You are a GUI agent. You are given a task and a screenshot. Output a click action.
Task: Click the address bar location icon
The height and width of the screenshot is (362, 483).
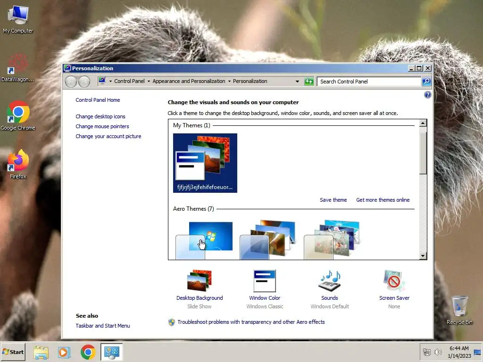coord(102,81)
